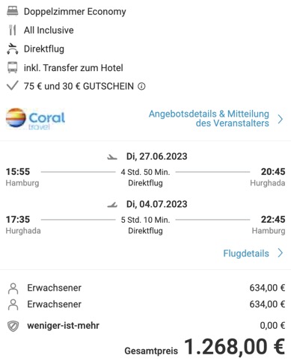The height and width of the screenshot is (364, 291).
Task: Click the cutlery icon next to All Inclusive
Action: [12, 30]
